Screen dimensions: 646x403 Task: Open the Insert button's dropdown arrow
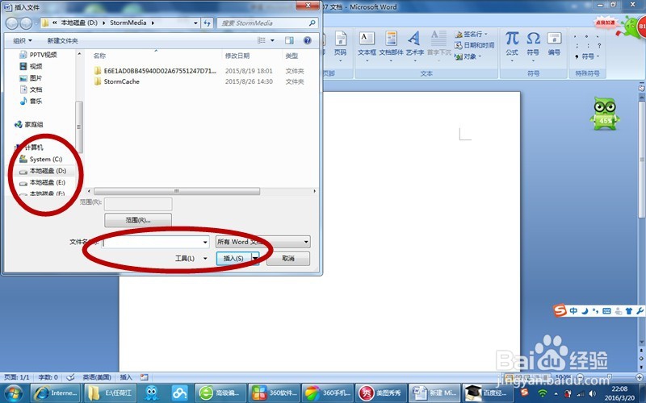click(255, 258)
